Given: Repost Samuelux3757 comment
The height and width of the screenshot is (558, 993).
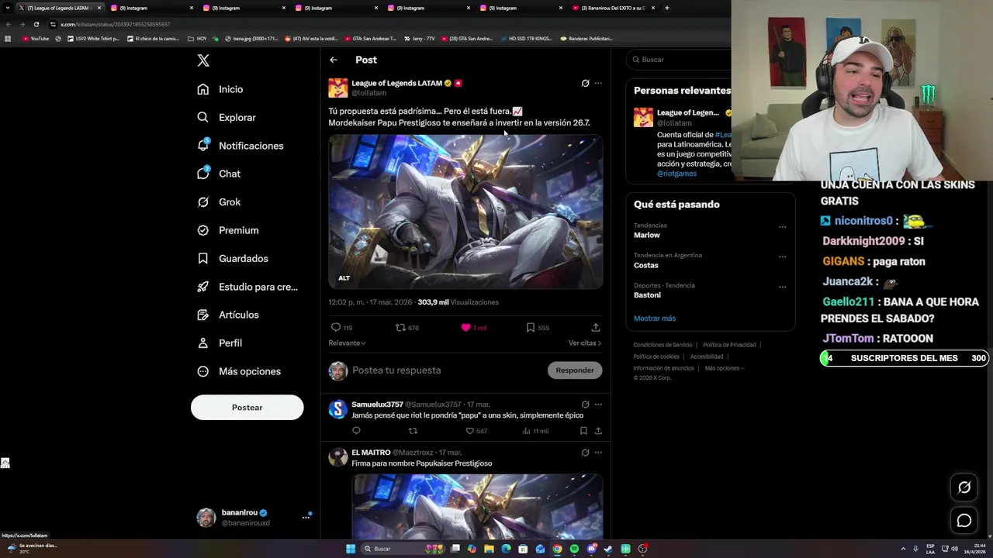Looking at the screenshot, I should [x=413, y=431].
